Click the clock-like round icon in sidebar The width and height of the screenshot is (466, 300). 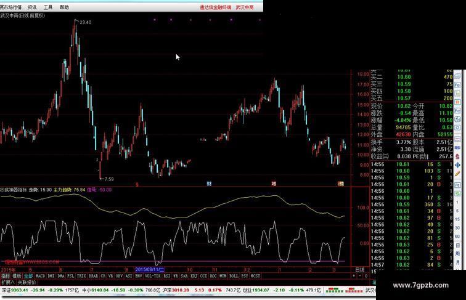pyautogui.click(x=457, y=128)
